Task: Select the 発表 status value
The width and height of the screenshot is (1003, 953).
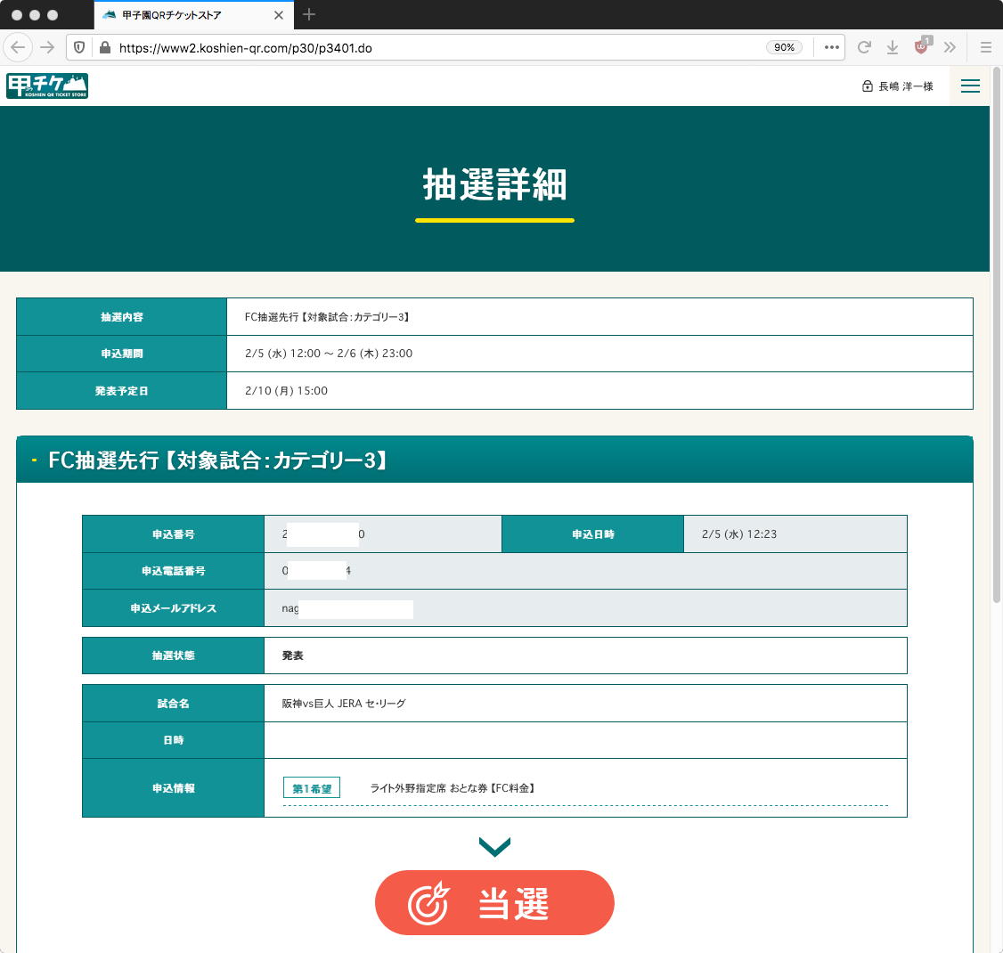Action: pos(292,656)
